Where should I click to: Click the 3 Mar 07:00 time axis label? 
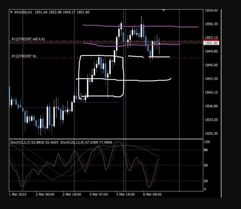point(99,194)
